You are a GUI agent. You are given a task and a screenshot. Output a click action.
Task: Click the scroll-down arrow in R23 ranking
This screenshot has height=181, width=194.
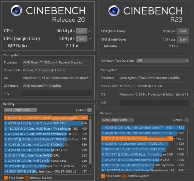(x=187, y=170)
